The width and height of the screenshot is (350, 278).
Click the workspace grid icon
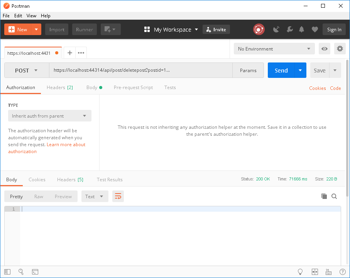pos(147,29)
